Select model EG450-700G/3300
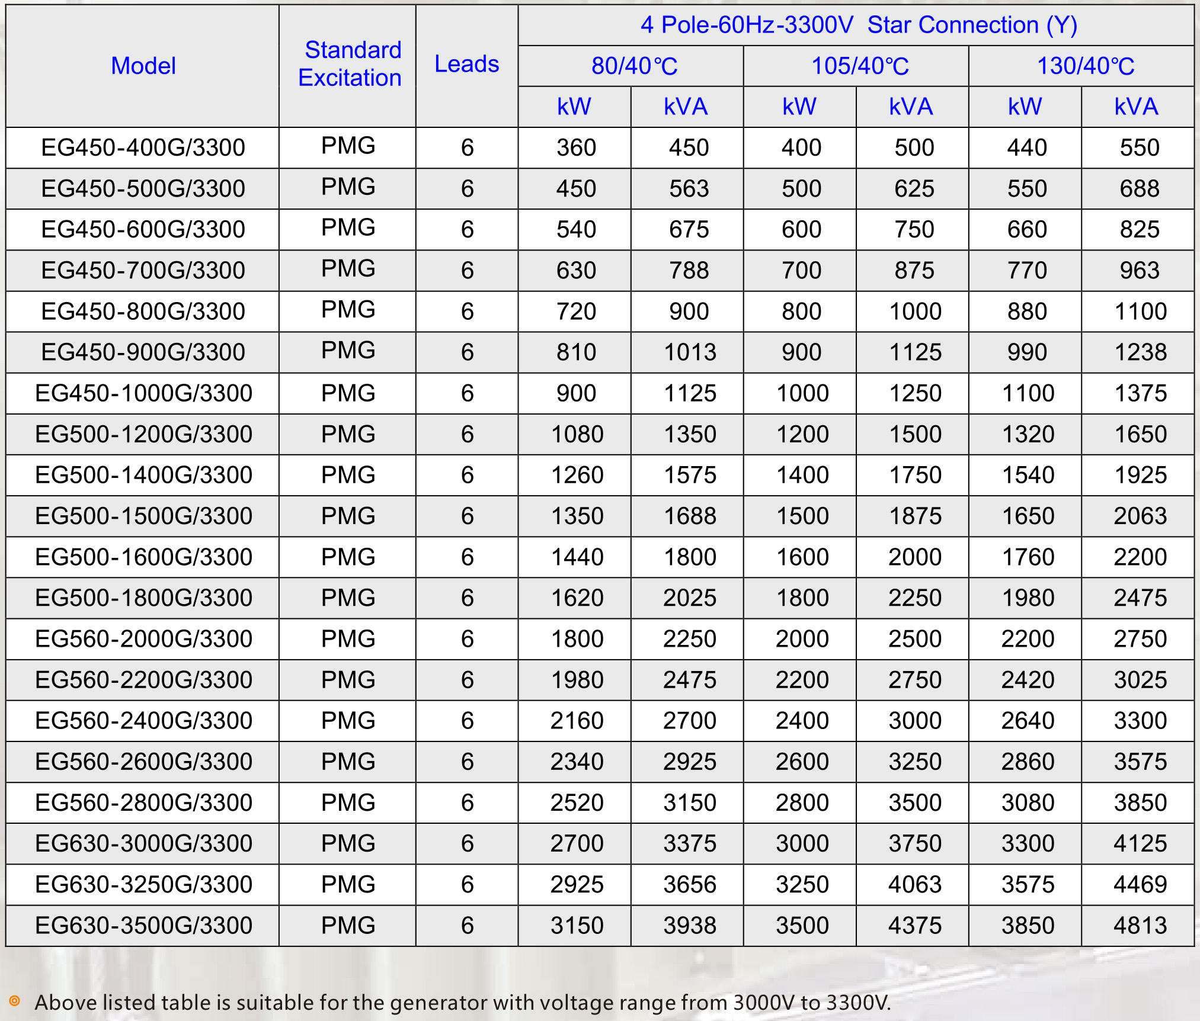 click(143, 270)
